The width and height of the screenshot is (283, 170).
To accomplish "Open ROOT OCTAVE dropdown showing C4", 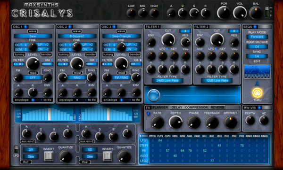I will (257, 46).
